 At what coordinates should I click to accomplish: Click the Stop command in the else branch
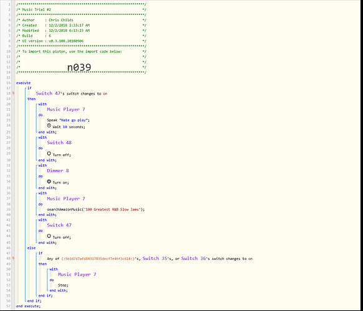coord(64,285)
